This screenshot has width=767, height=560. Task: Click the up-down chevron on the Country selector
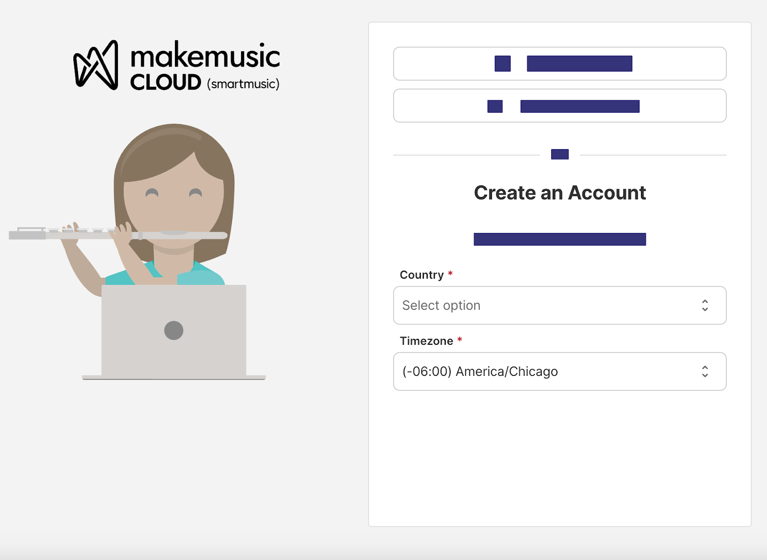tap(705, 305)
